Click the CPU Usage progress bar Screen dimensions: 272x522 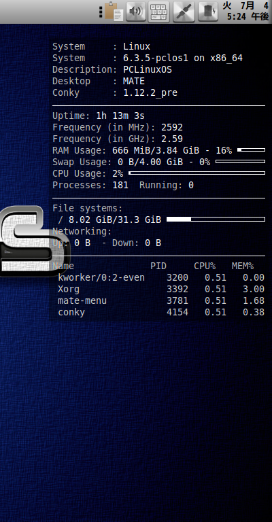(197, 173)
